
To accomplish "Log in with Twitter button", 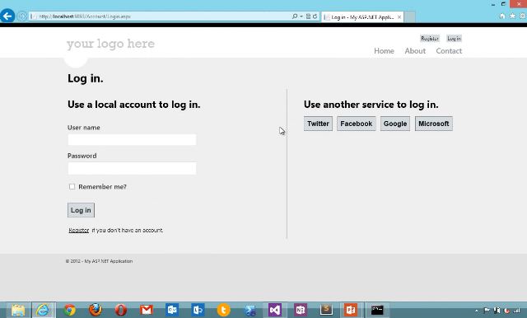I will click(x=318, y=124).
